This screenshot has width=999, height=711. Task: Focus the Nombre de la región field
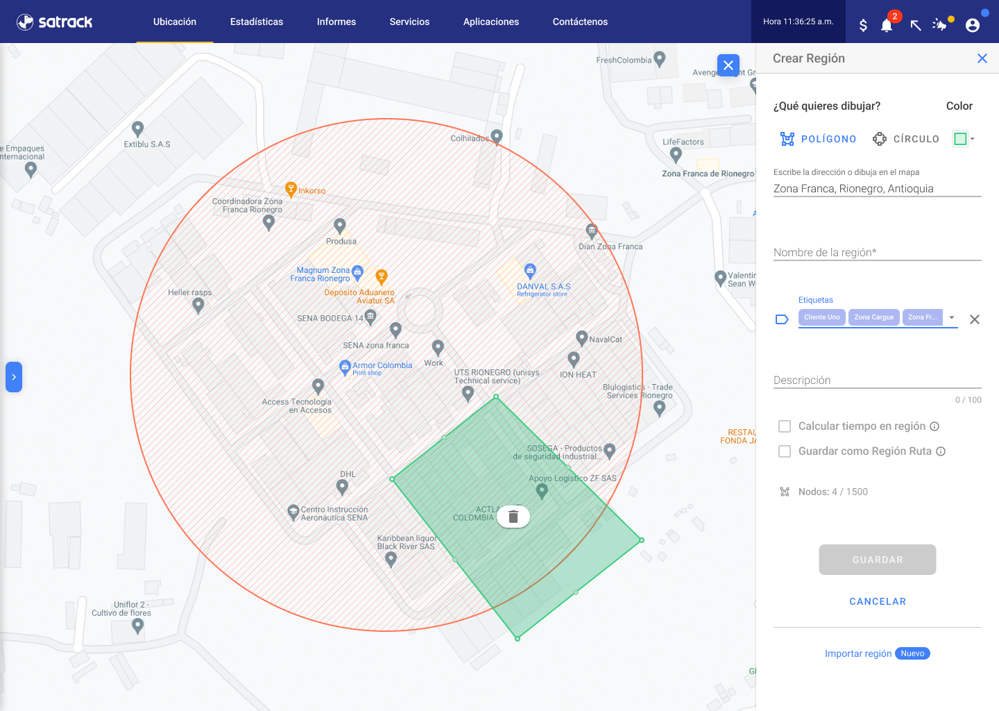pos(877,252)
